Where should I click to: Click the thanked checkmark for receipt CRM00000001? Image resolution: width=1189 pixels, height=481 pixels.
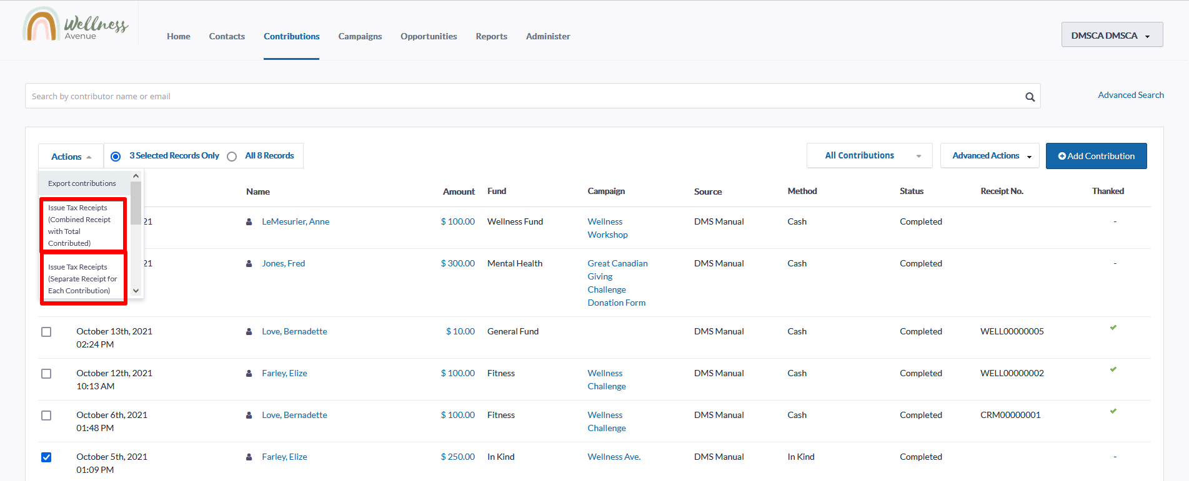[x=1113, y=411]
